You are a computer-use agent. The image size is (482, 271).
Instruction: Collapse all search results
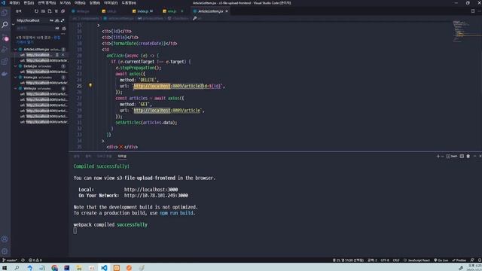click(63, 11)
